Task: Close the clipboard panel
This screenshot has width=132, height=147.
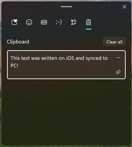Action: (124, 7)
